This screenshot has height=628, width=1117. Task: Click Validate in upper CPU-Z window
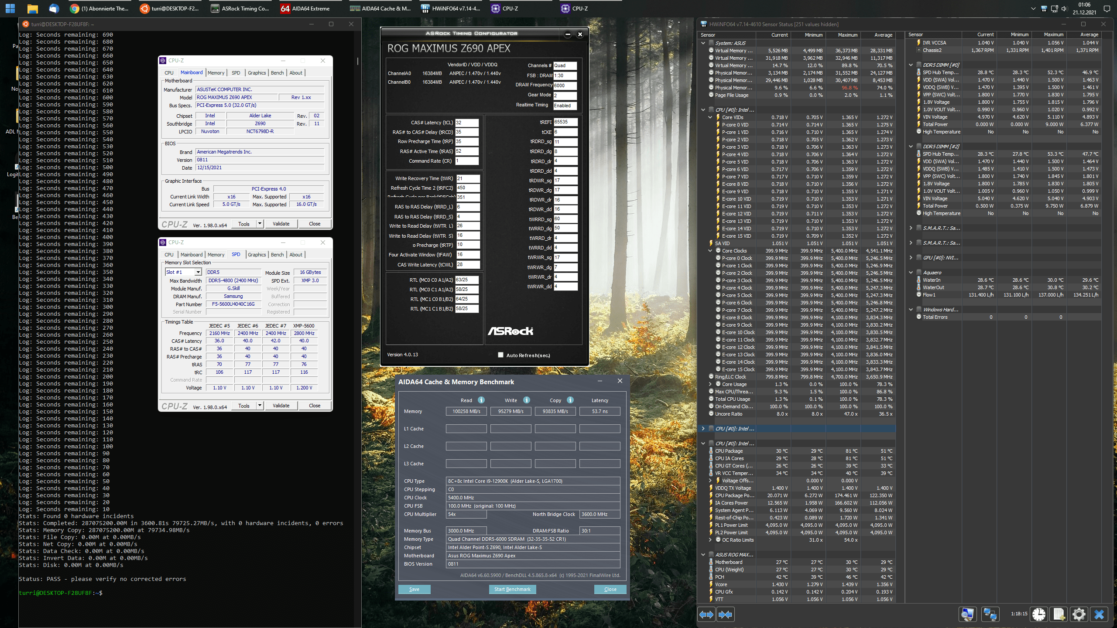pyautogui.click(x=281, y=224)
